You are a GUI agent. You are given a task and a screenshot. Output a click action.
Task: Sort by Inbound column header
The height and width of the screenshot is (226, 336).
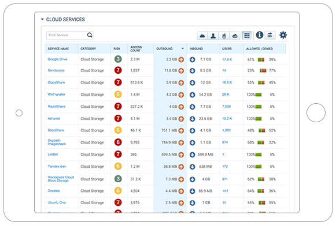pyautogui.click(x=196, y=48)
